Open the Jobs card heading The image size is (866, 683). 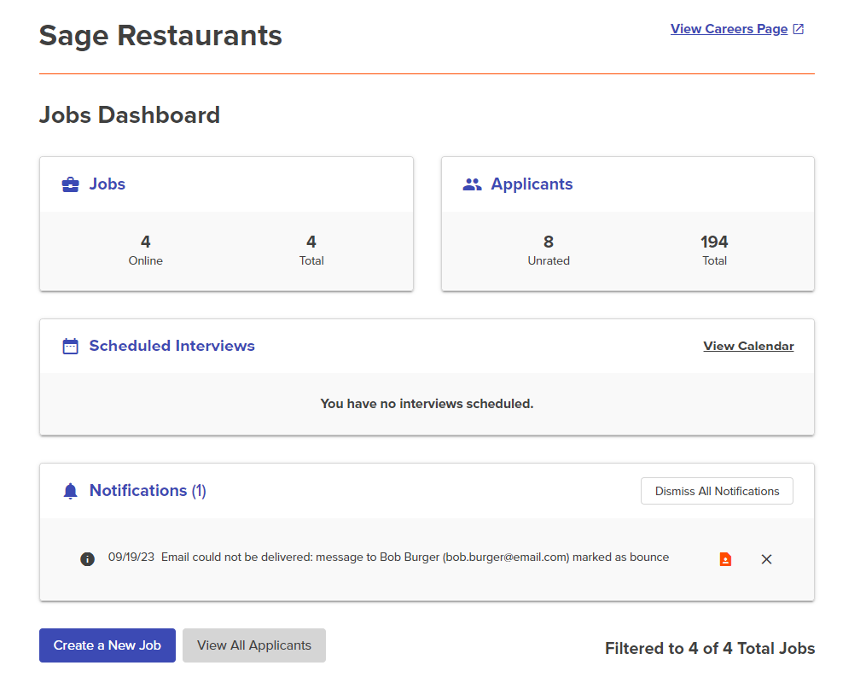tap(108, 184)
